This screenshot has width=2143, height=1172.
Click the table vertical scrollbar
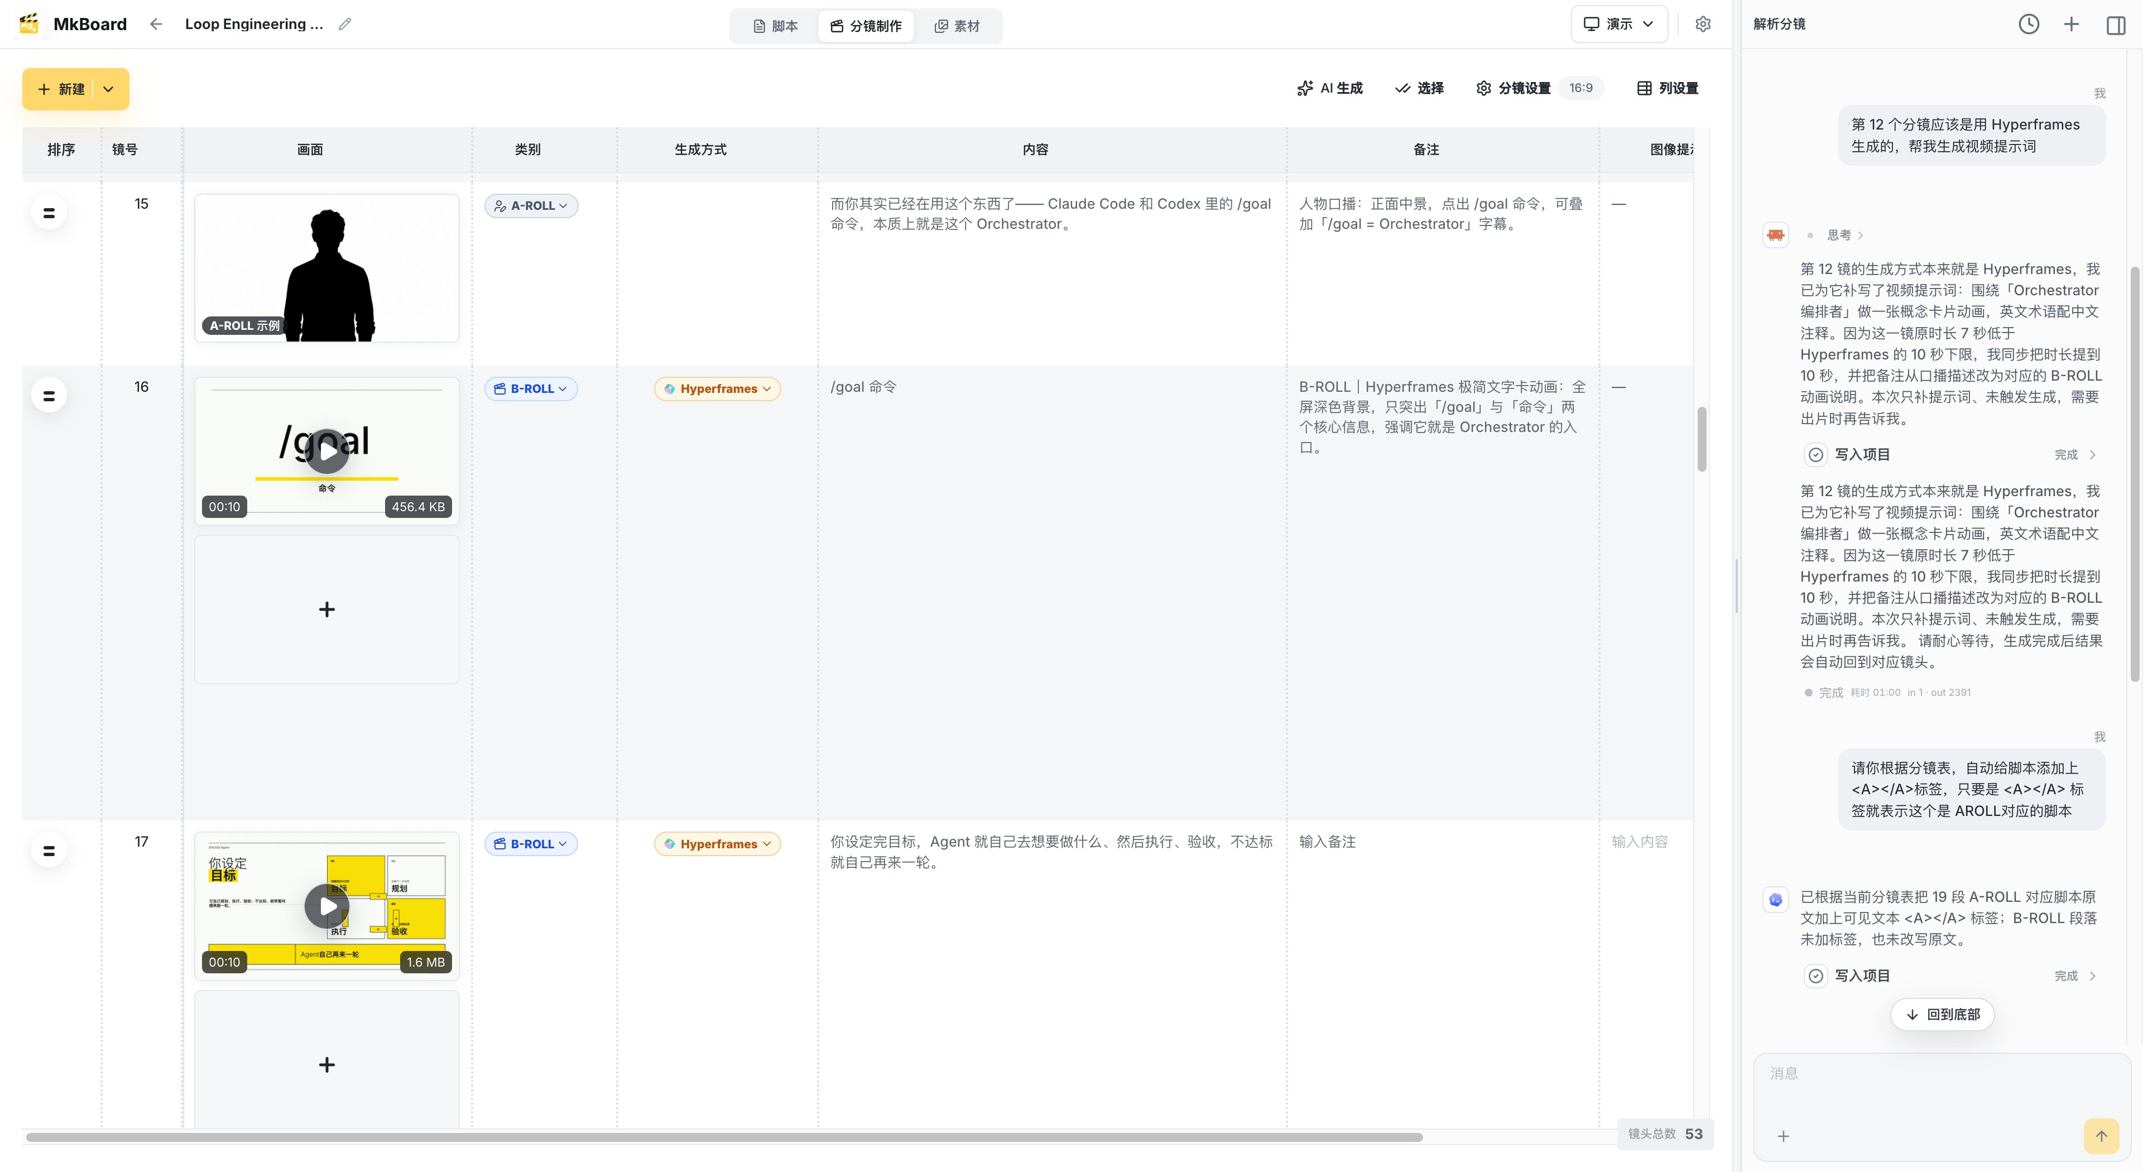1702,439
